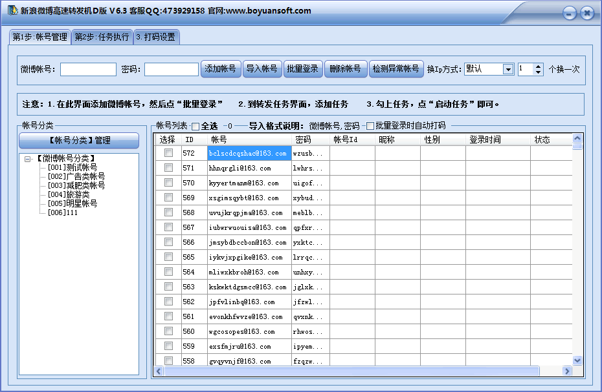Check the box for account ID 563

point(168,287)
